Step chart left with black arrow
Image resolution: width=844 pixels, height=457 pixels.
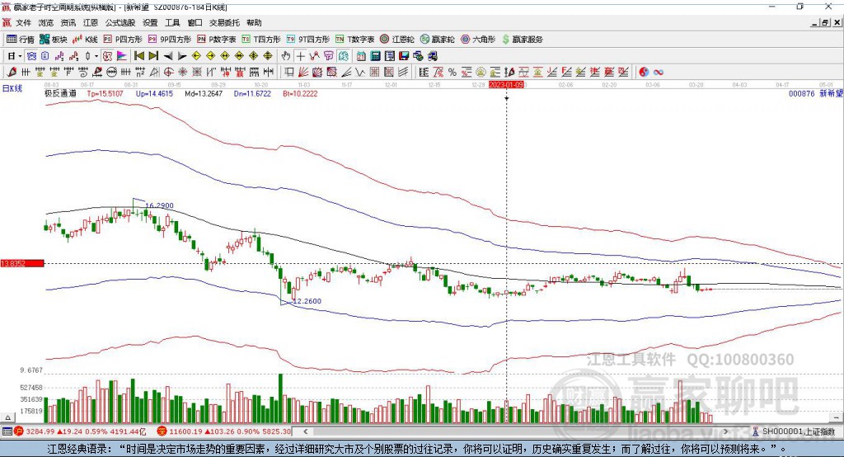click(168, 56)
